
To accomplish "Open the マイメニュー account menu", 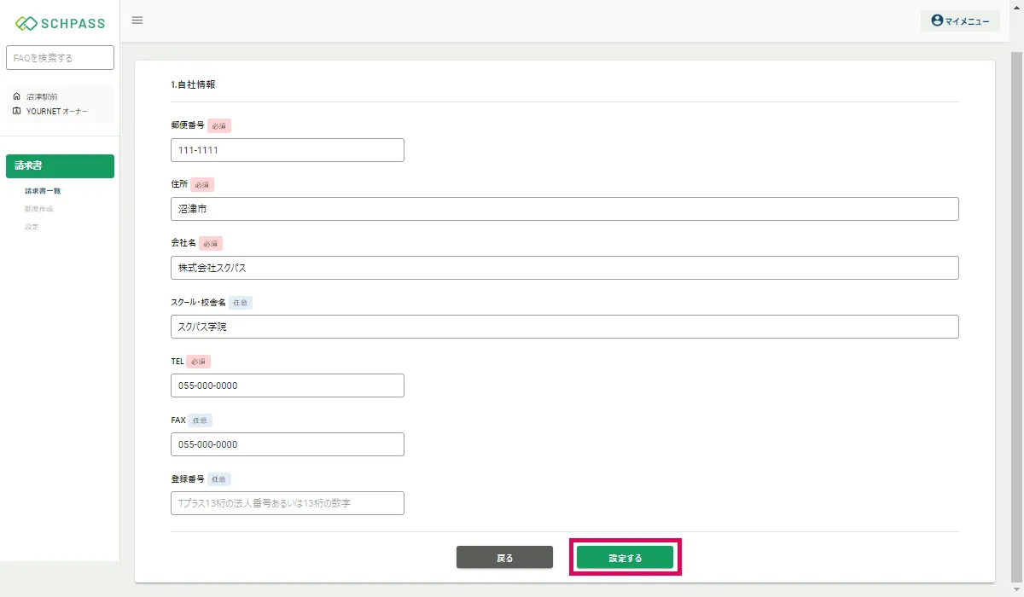I will coord(960,20).
